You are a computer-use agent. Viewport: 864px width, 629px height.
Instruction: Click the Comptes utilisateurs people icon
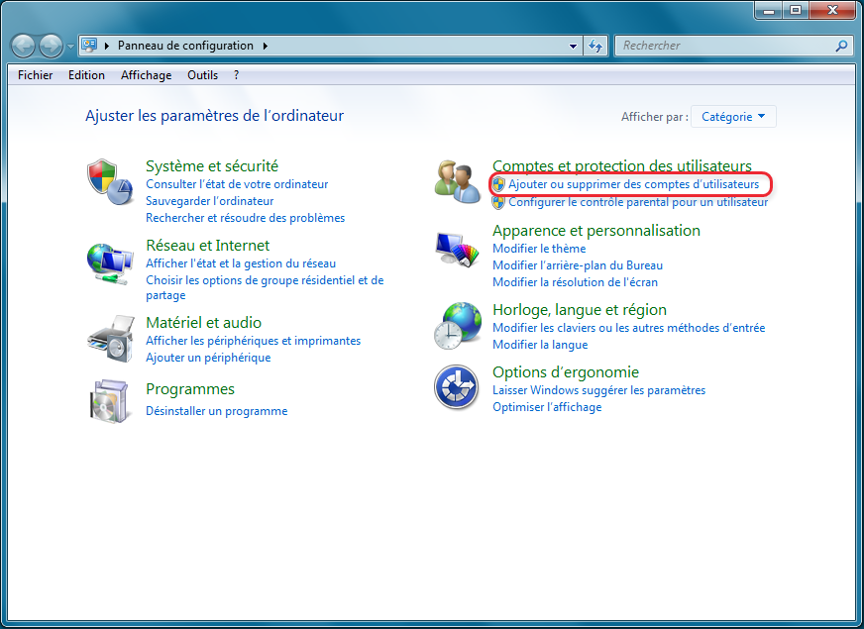click(x=457, y=181)
